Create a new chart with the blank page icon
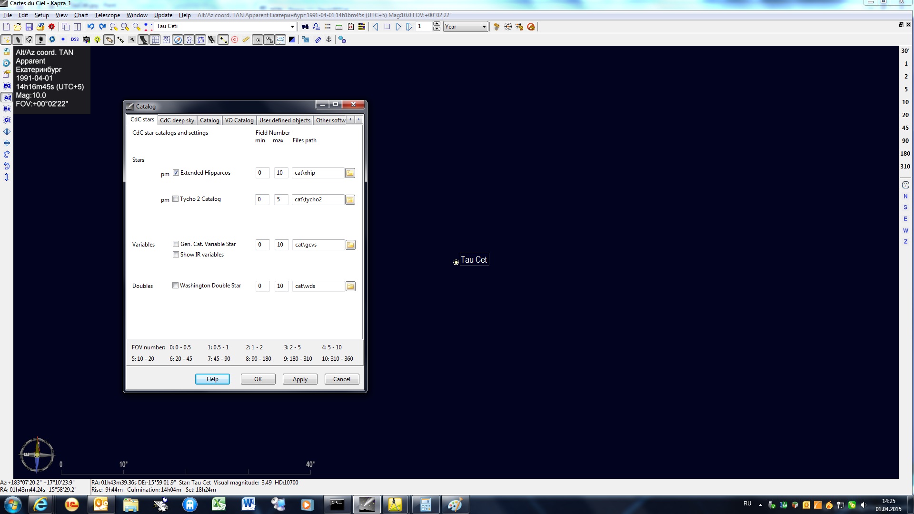914x514 pixels. tap(6, 27)
